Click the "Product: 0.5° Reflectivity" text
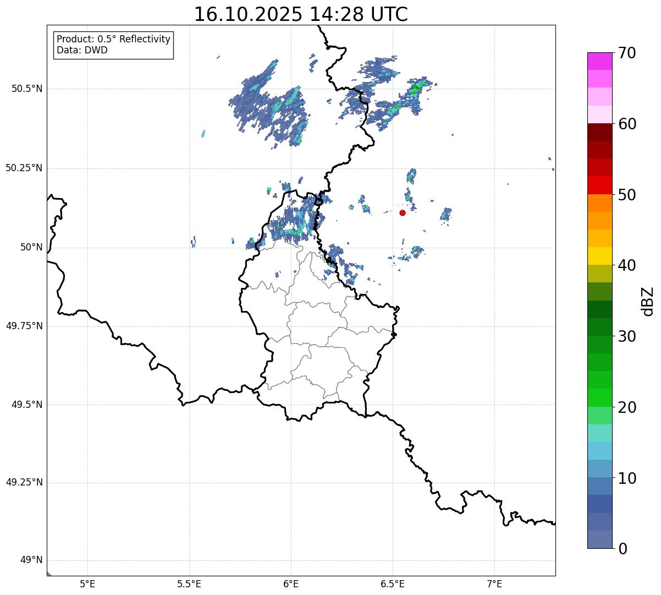Screen dimensions: 661x595 (x=113, y=40)
